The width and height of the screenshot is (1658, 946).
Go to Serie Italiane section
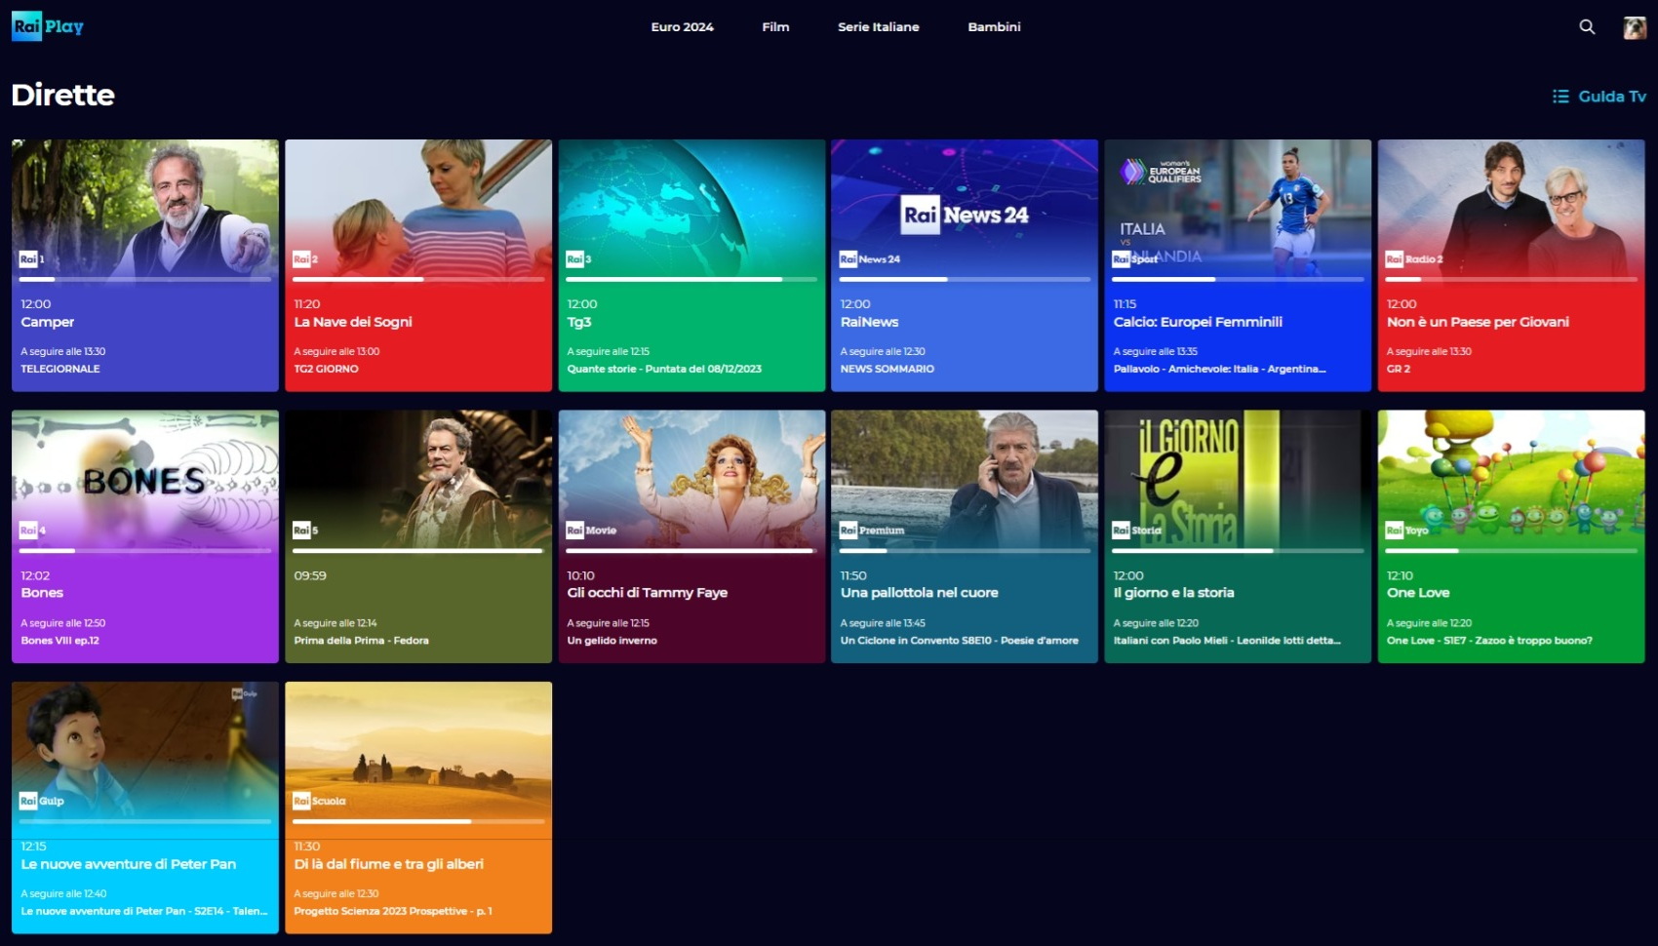[x=879, y=27]
